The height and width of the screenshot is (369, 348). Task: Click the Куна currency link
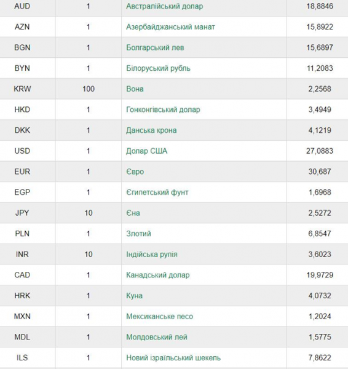point(135,296)
